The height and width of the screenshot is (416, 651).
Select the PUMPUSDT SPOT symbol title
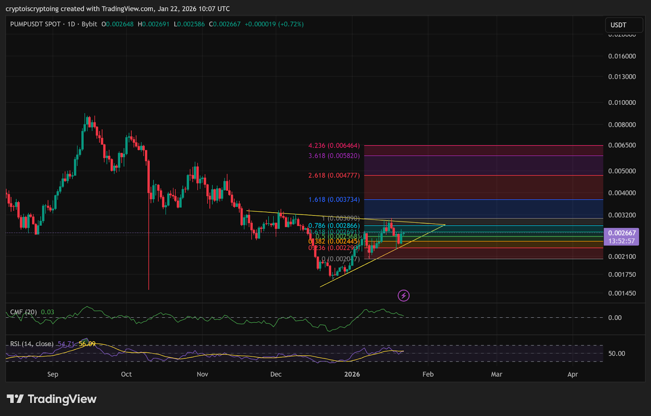(35, 24)
